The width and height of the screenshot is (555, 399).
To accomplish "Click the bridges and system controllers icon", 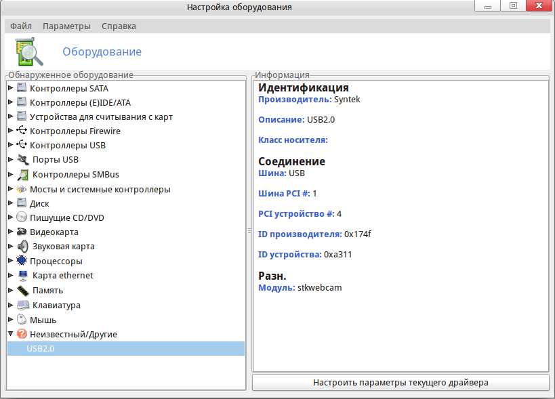I will [22, 189].
